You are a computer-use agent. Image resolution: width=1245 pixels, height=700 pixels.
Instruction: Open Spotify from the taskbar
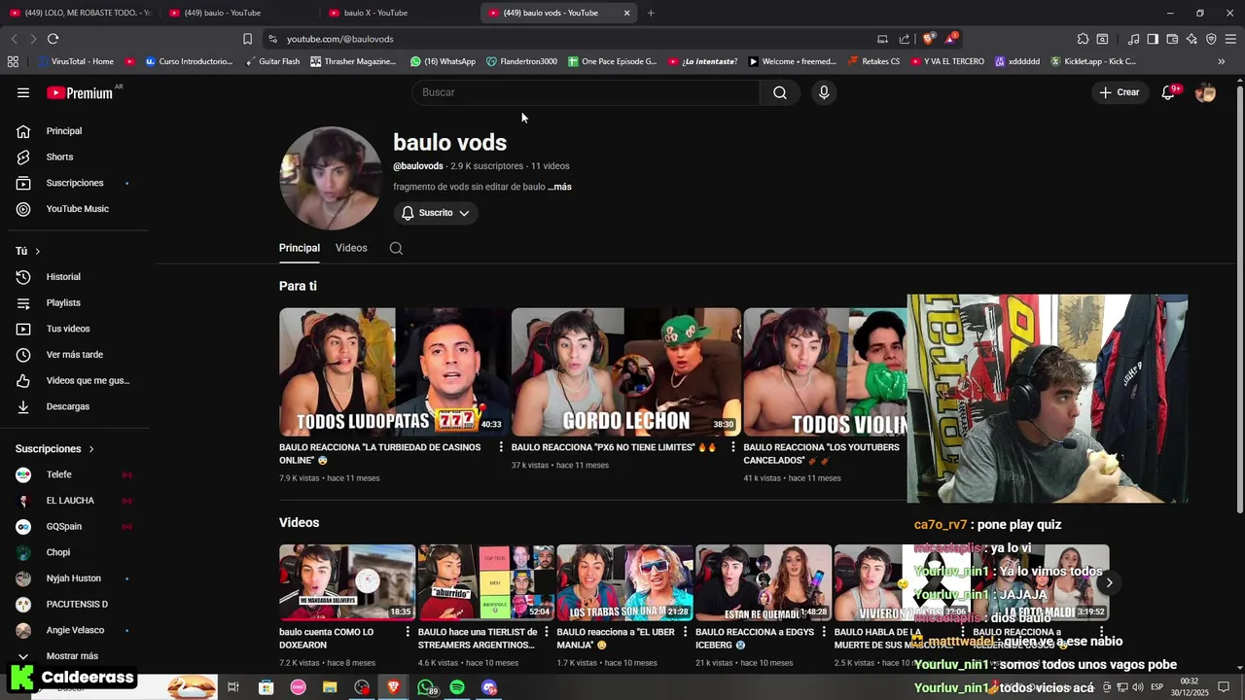457,687
